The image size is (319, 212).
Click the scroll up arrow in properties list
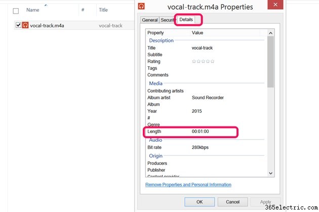click(270, 33)
